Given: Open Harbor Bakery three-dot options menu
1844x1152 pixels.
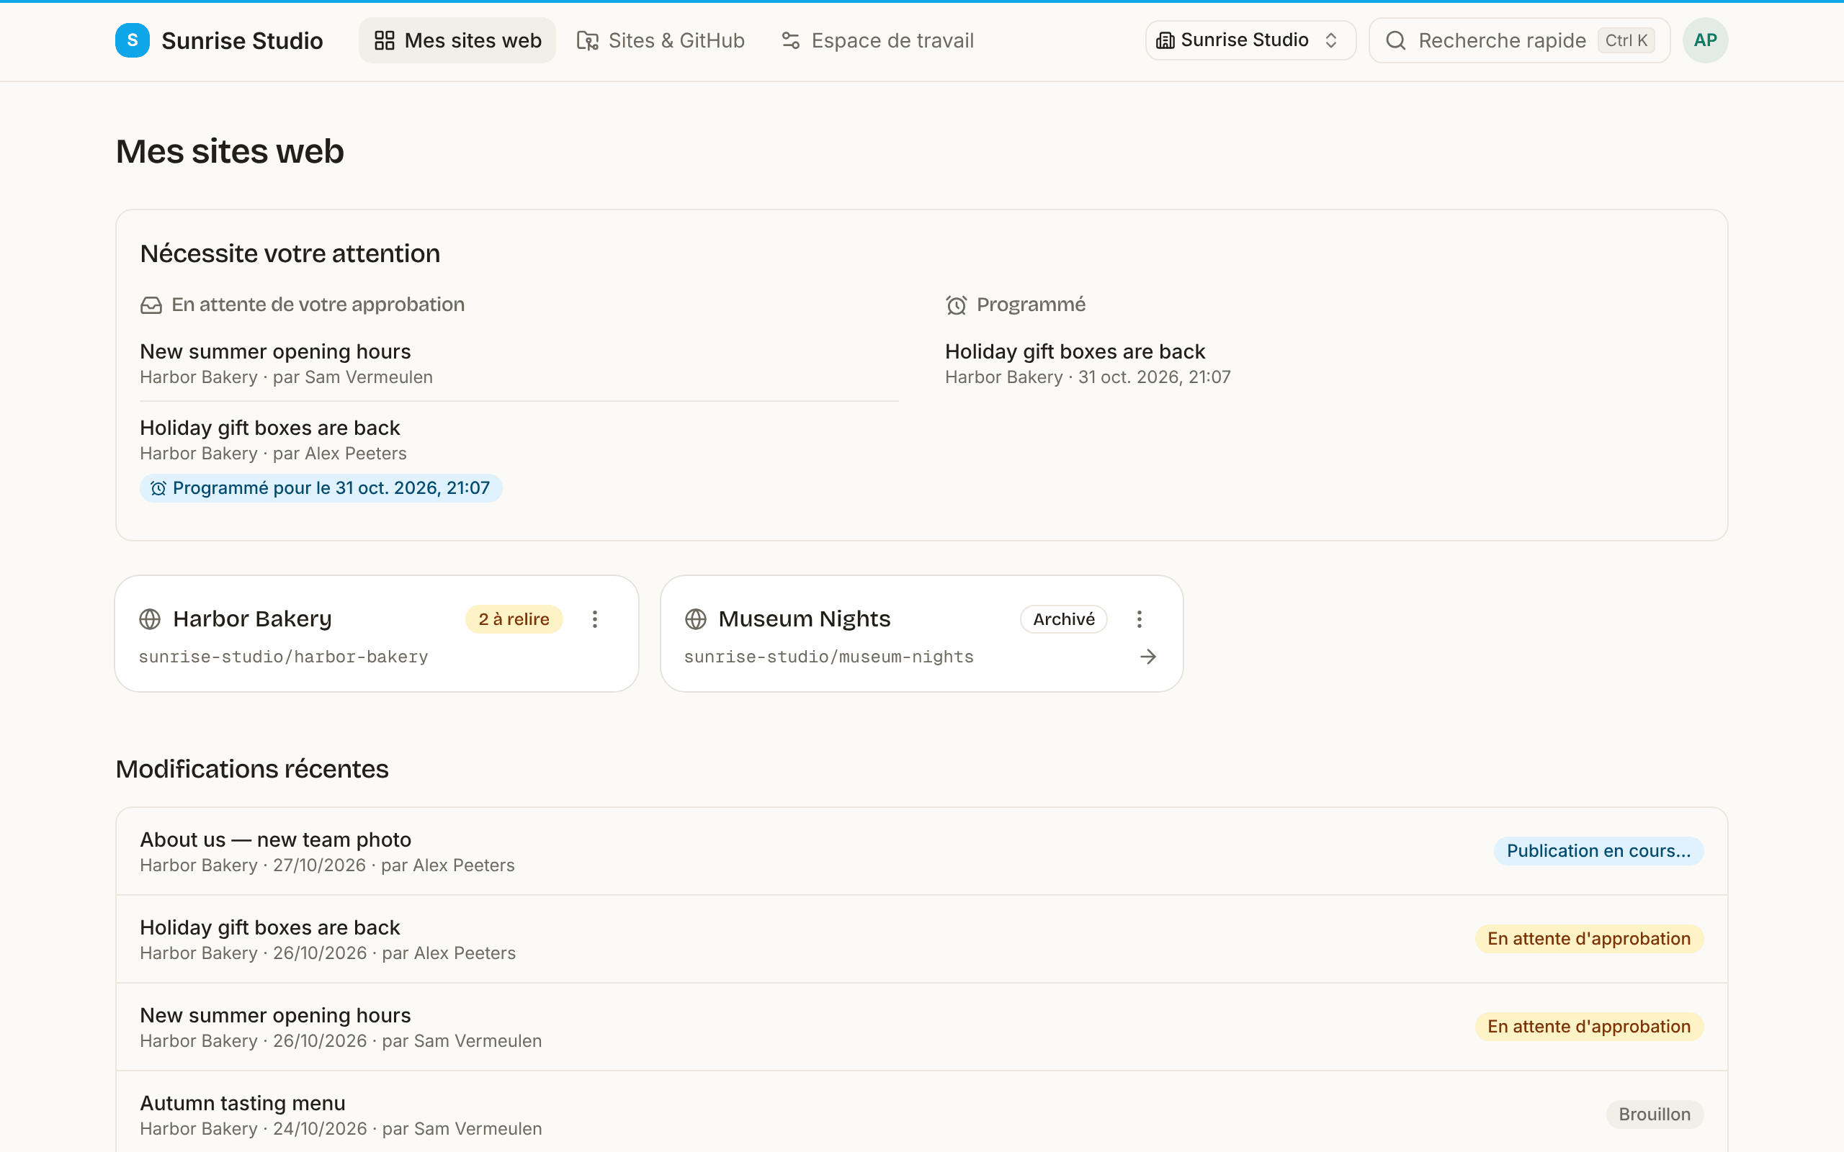Looking at the screenshot, I should (x=595, y=618).
